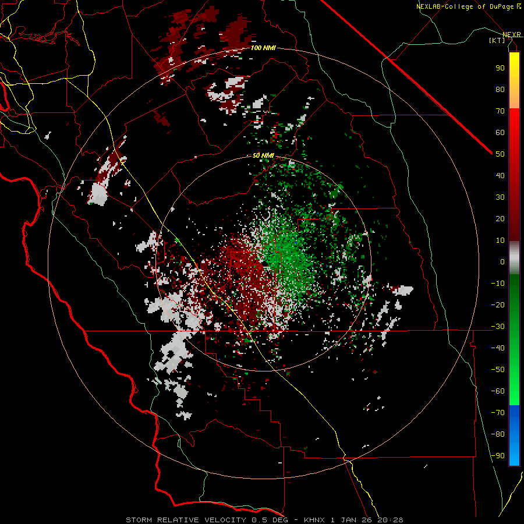This screenshot has width=524, height=524.
Task: Click the -10 value on the velocity scale
Action: [x=498, y=284]
